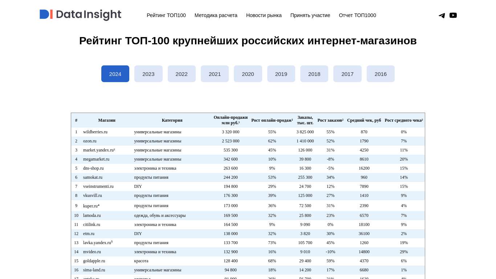This screenshot has height=279, width=496.
Task: Open Новости рынка section
Action: point(264,15)
